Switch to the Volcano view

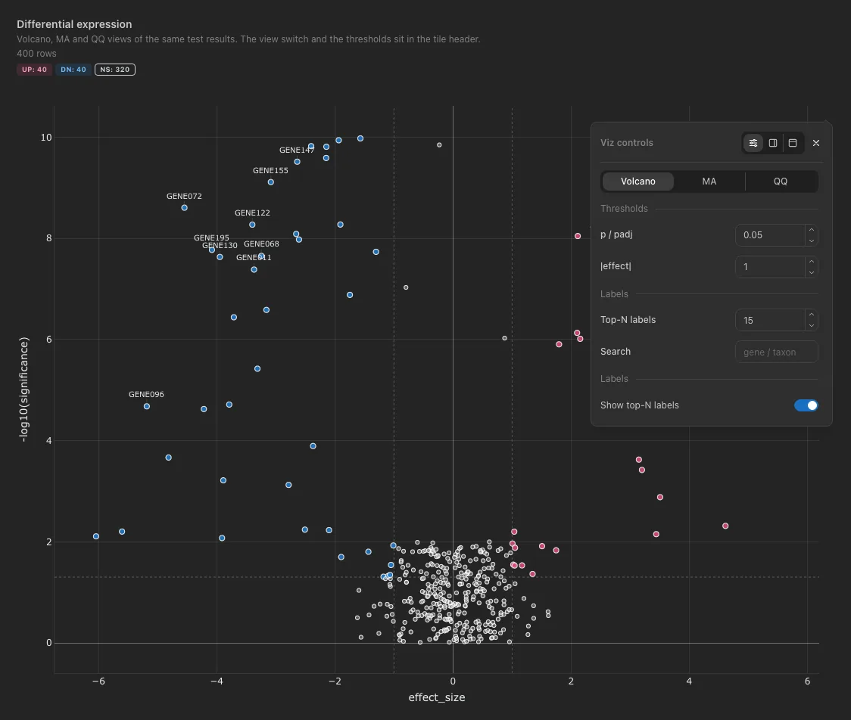pyautogui.click(x=637, y=182)
